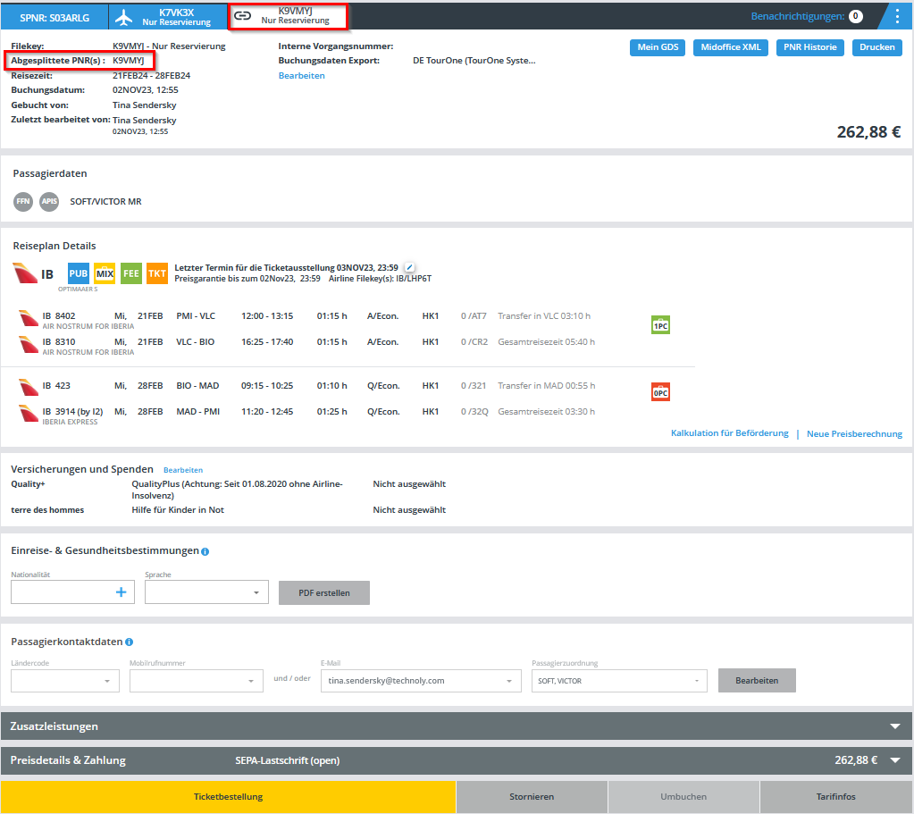This screenshot has width=914, height=814.
Task: Open the Ländercode dropdown
Action: click(x=65, y=681)
